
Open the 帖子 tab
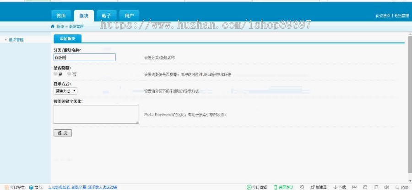pos(106,16)
